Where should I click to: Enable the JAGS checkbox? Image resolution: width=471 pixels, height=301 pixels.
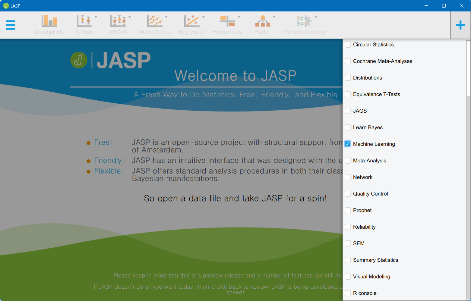348,111
